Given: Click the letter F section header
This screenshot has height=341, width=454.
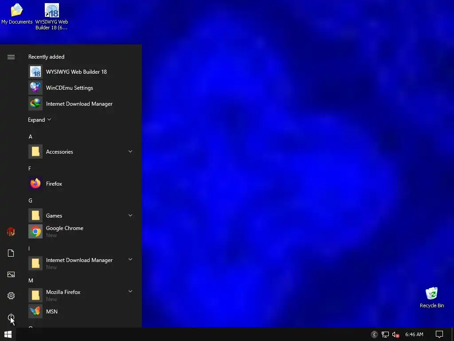Looking at the screenshot, I should pos(30,168).
